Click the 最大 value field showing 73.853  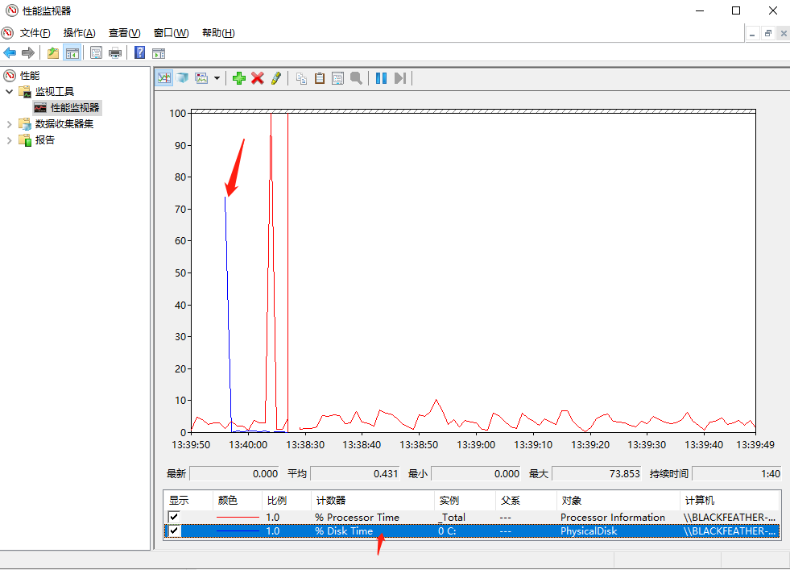click(x=597, y=473)
